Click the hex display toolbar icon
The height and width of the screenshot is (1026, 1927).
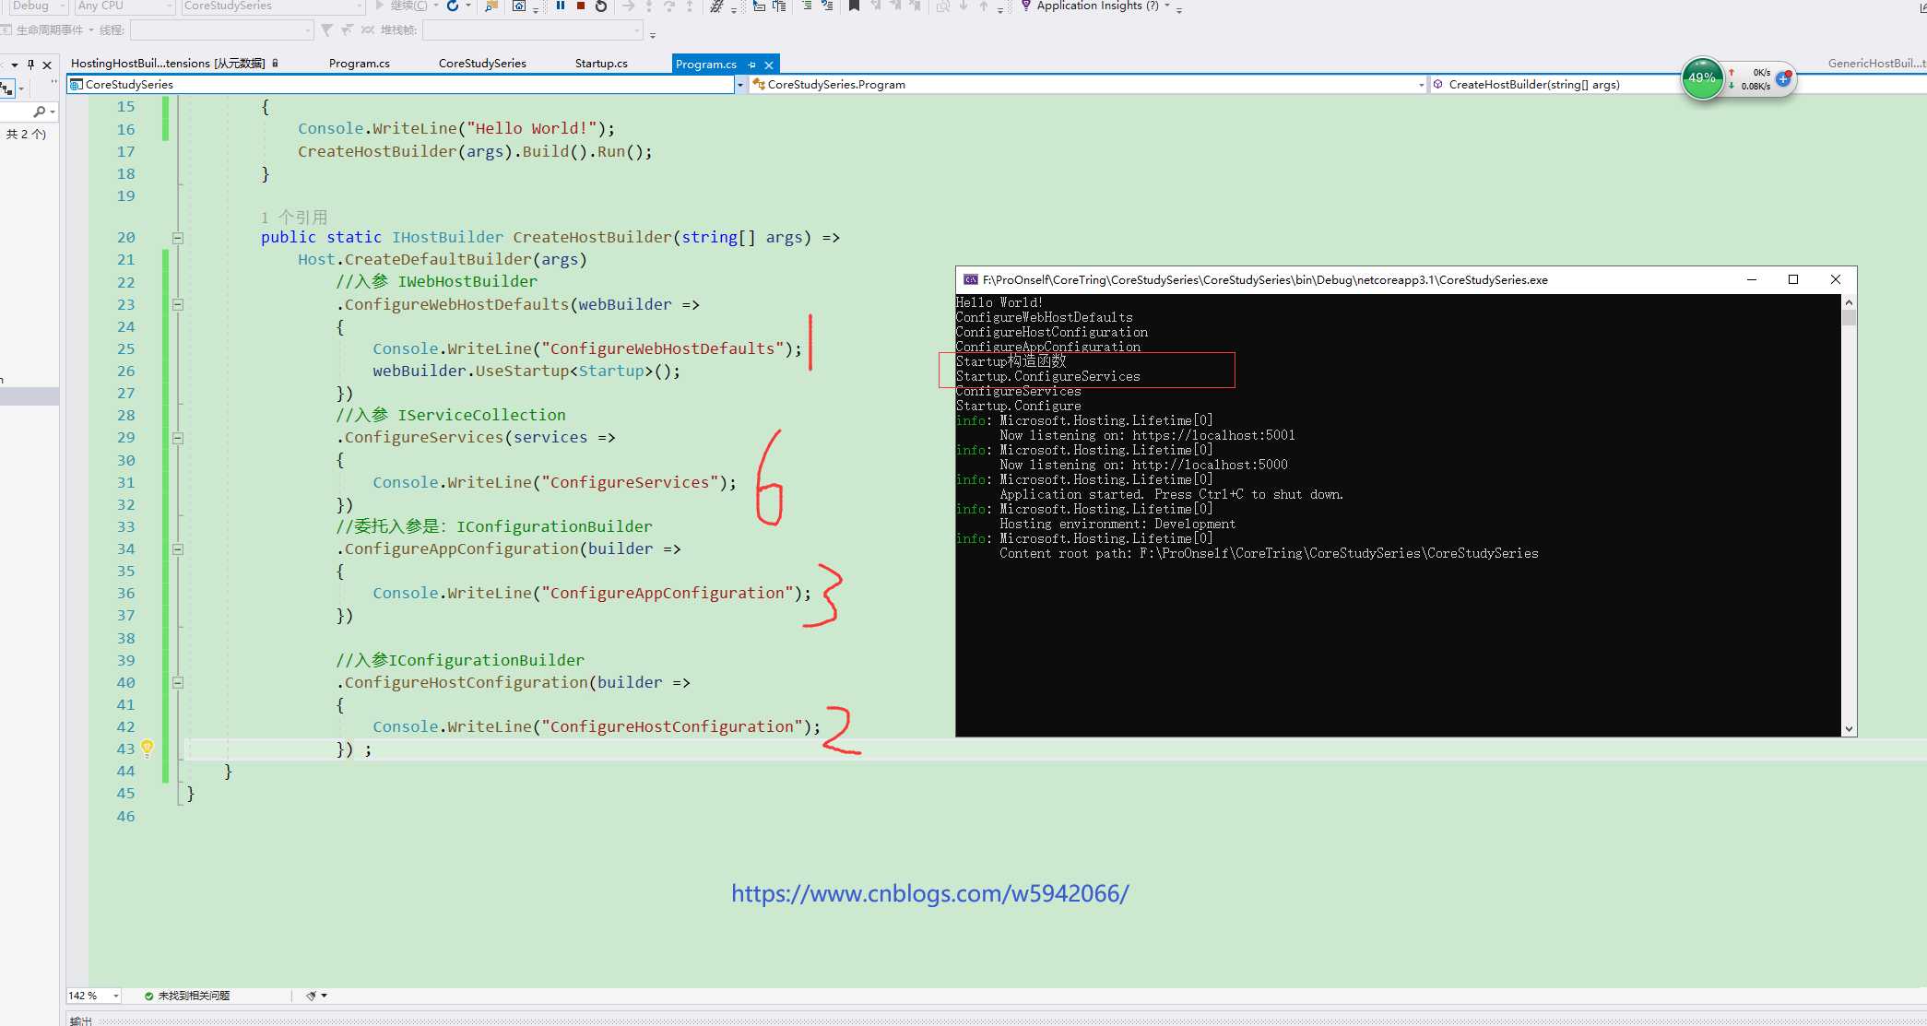(x=716, y=6)
